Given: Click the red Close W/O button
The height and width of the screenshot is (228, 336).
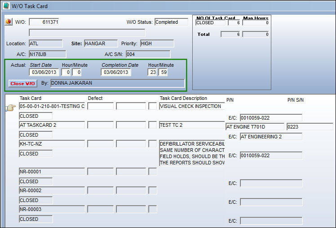Looking at the screenshot, I should coord(23,84).
